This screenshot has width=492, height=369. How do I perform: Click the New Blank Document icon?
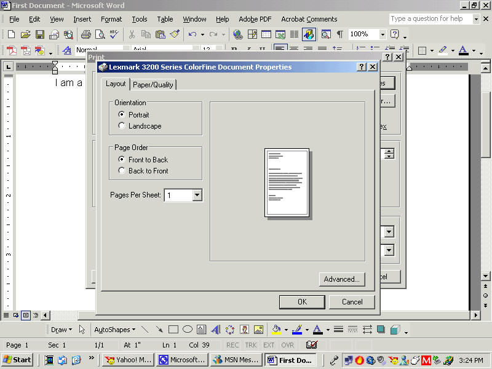11,34
